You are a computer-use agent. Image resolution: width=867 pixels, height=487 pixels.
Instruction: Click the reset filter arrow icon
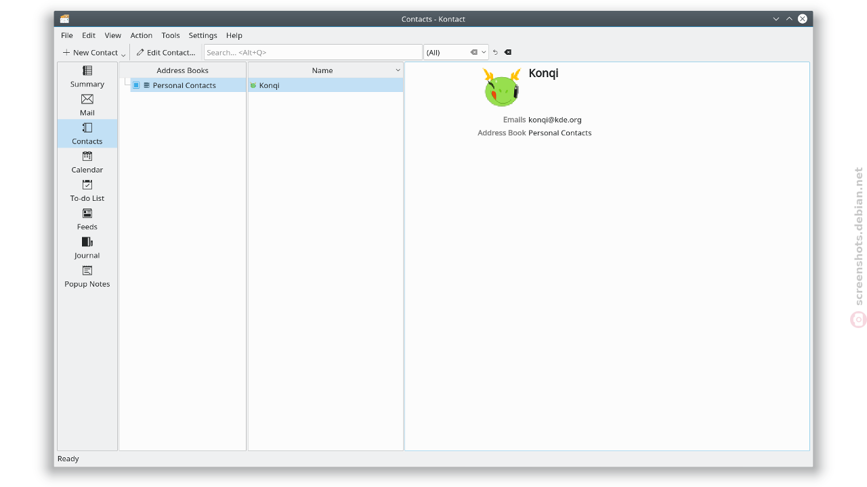[495, 52]
